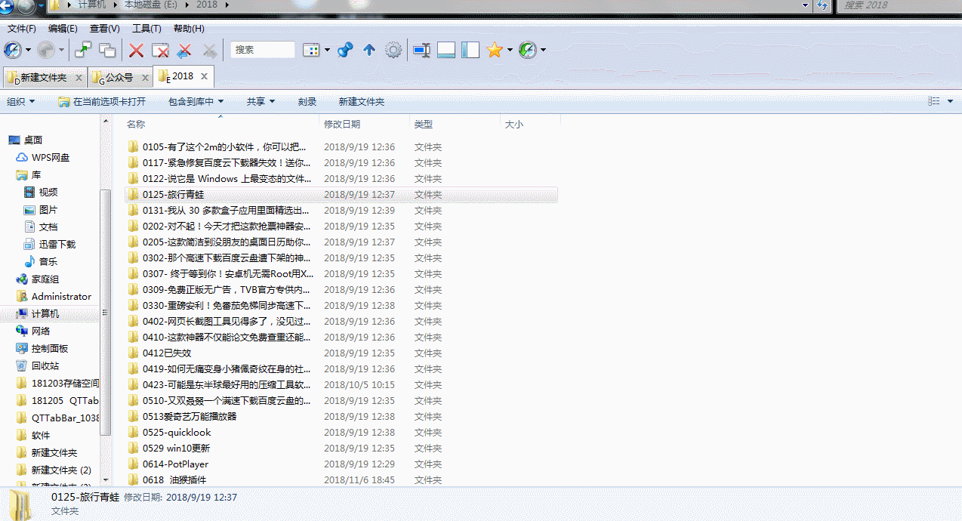This screenshot has width=962, height=521.
Task: Expand address bar arrow after 计算机
Action: point(115,5)
